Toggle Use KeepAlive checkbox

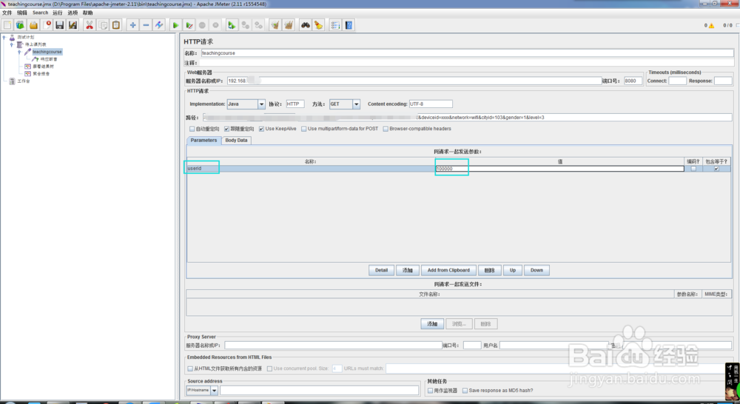pyautogui.click(x=261, y=129)
